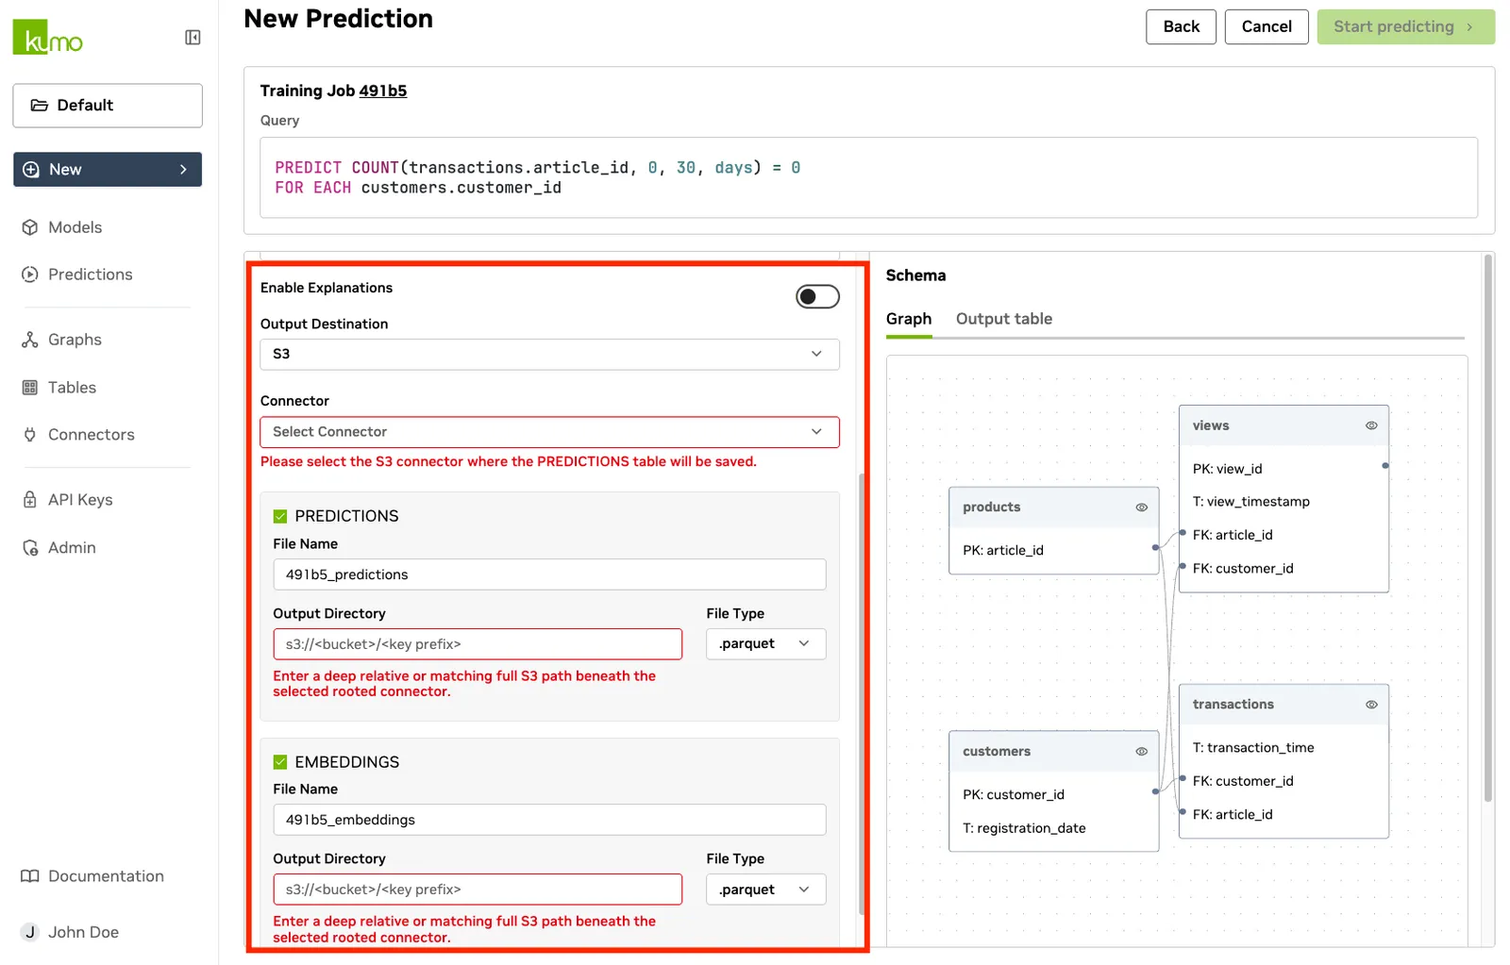Click the plus icon beside New
Viewport: 1510px width, 965px height.
pyautogui.click(x=31, y=170)
